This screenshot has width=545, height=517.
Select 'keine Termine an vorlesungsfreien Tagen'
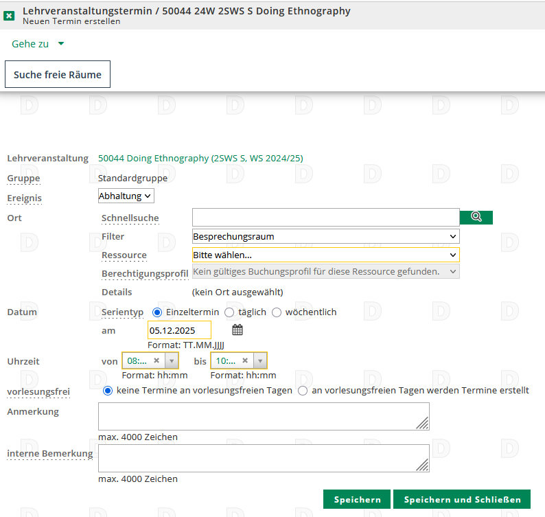108,391
